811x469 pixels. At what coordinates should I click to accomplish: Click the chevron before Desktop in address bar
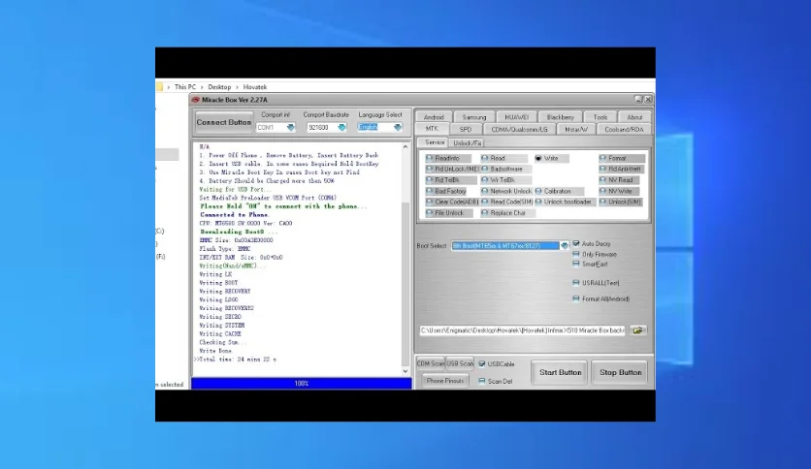[202, 87]
